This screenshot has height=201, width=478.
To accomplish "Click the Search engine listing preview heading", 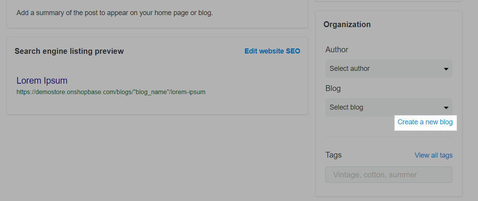I will (69, 51).
